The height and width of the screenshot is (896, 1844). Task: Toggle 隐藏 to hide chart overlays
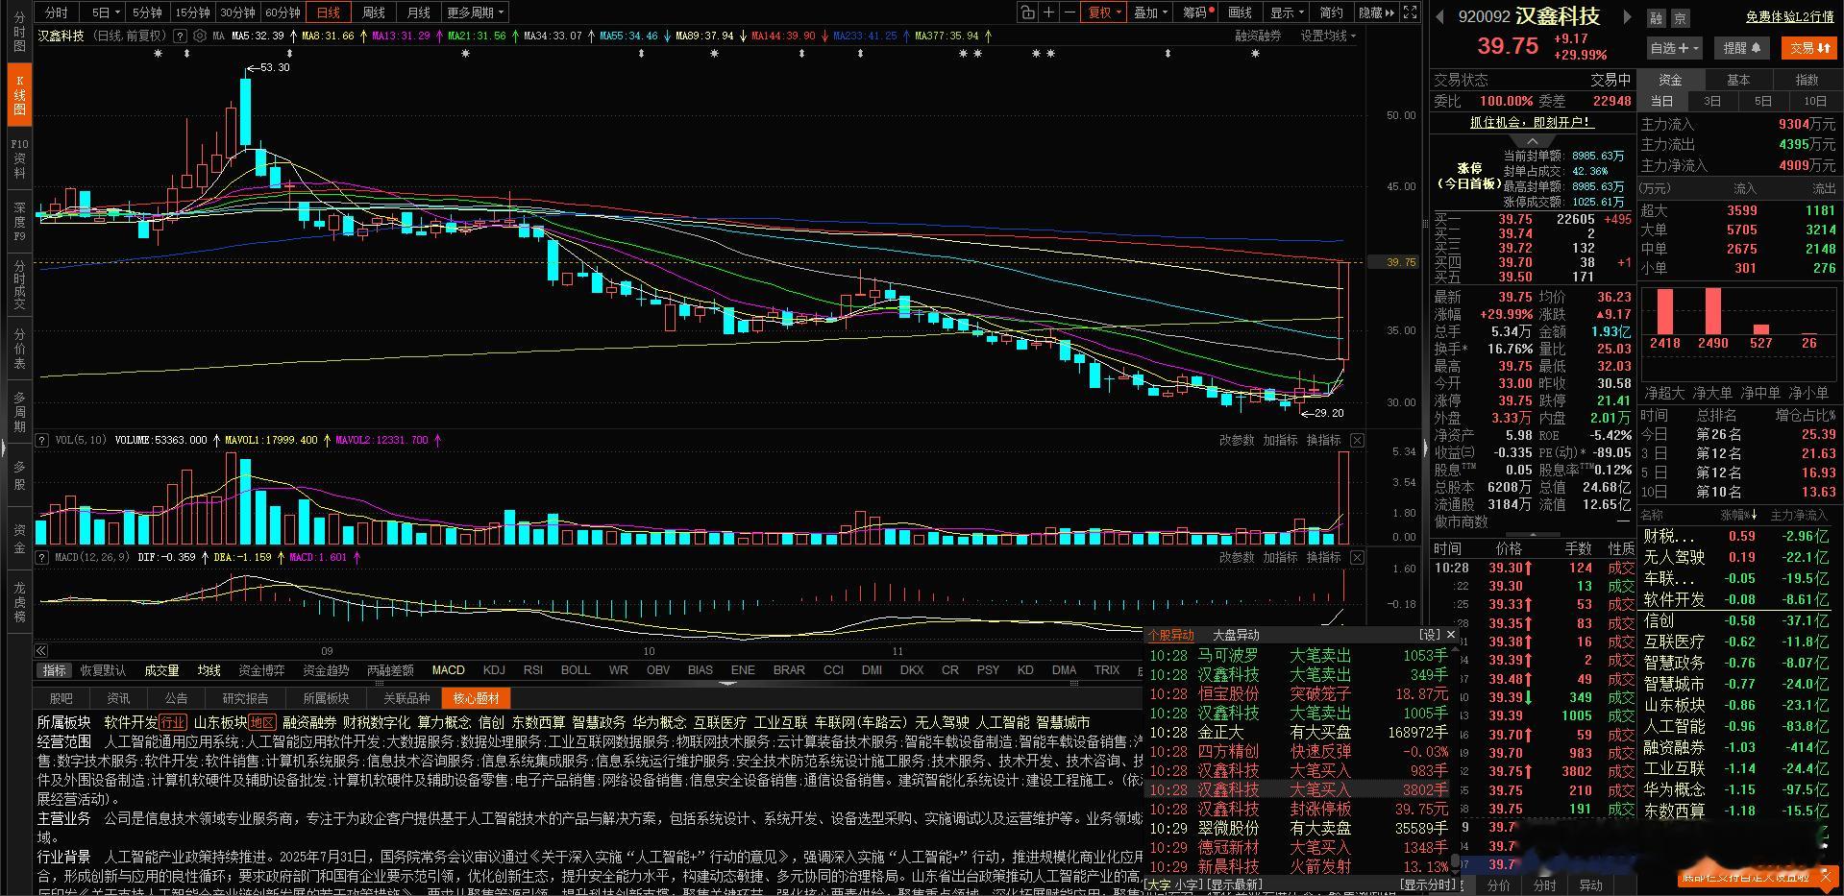1373,12
